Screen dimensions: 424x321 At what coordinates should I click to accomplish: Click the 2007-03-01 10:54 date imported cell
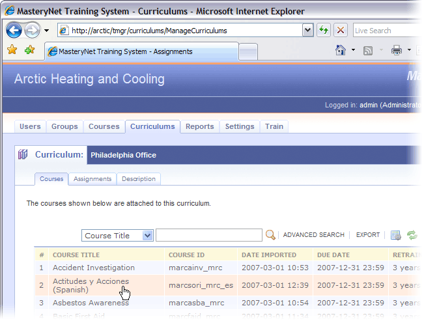tap(275, 303)
